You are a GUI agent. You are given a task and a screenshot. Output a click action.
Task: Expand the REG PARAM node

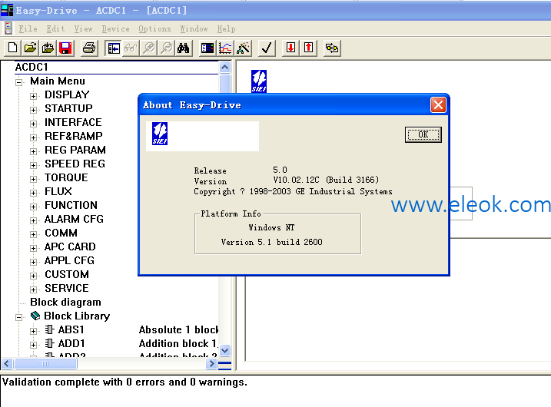click(33, 152)
